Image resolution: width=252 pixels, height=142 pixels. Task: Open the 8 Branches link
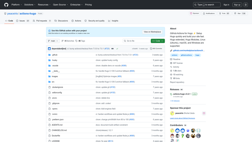tap(68, 41)
